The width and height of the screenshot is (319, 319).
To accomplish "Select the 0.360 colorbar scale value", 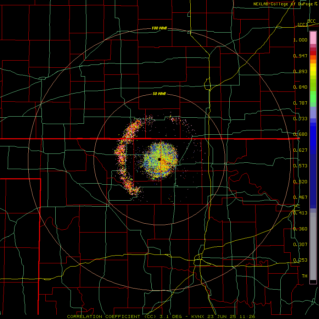I will [x=300, y=229].
